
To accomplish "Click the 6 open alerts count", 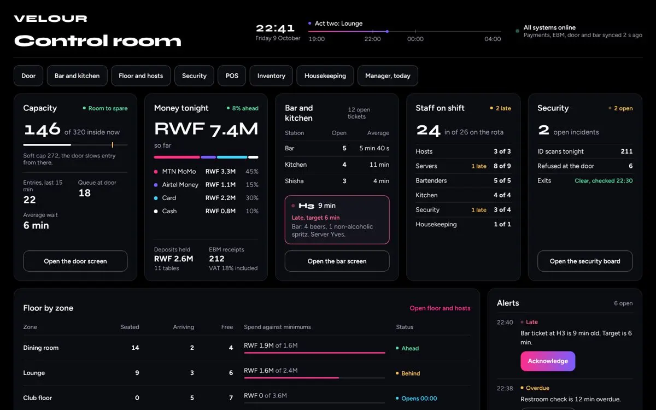I will 623,303.
